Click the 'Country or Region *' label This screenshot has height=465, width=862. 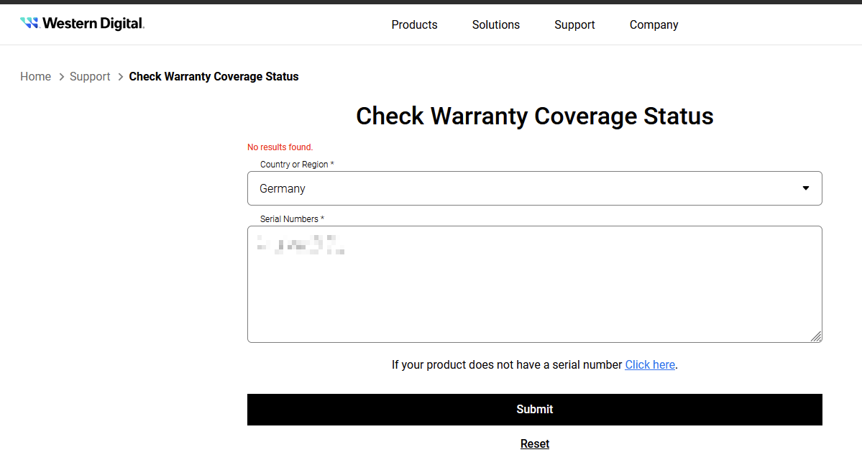click(297, 165)
